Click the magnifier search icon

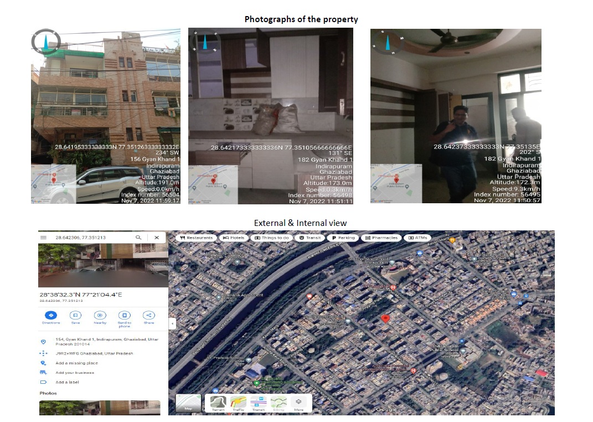point(138,237)
